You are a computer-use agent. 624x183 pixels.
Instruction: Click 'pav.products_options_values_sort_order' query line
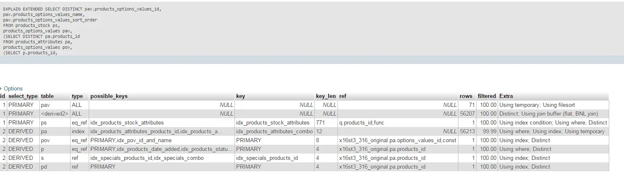tap(50, 20)
